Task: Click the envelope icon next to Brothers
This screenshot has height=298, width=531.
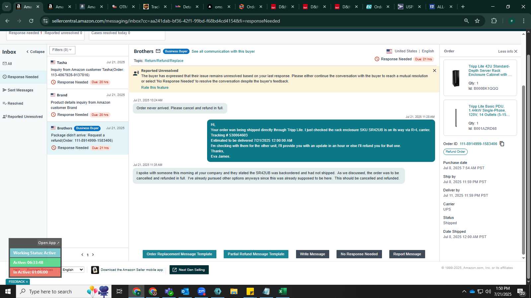Action: [158, 51]
